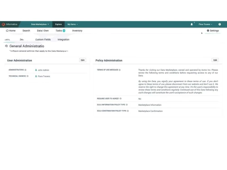Click the 'No' require agreement value
227x170 pixels.
(x=140, y=99)
